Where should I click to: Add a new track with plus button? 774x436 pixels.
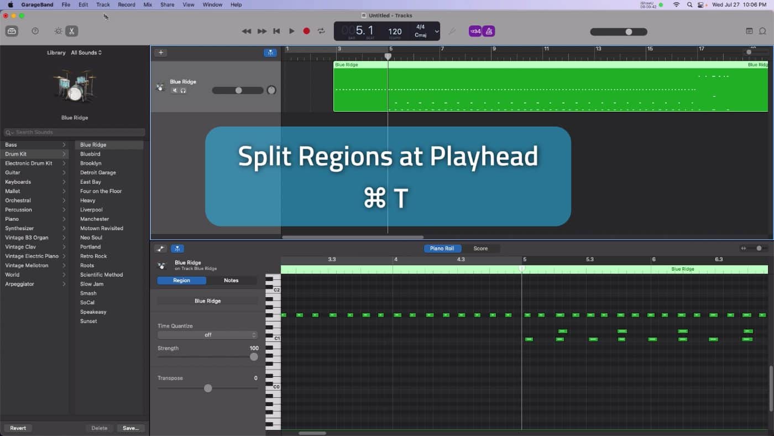pos(160,53)
